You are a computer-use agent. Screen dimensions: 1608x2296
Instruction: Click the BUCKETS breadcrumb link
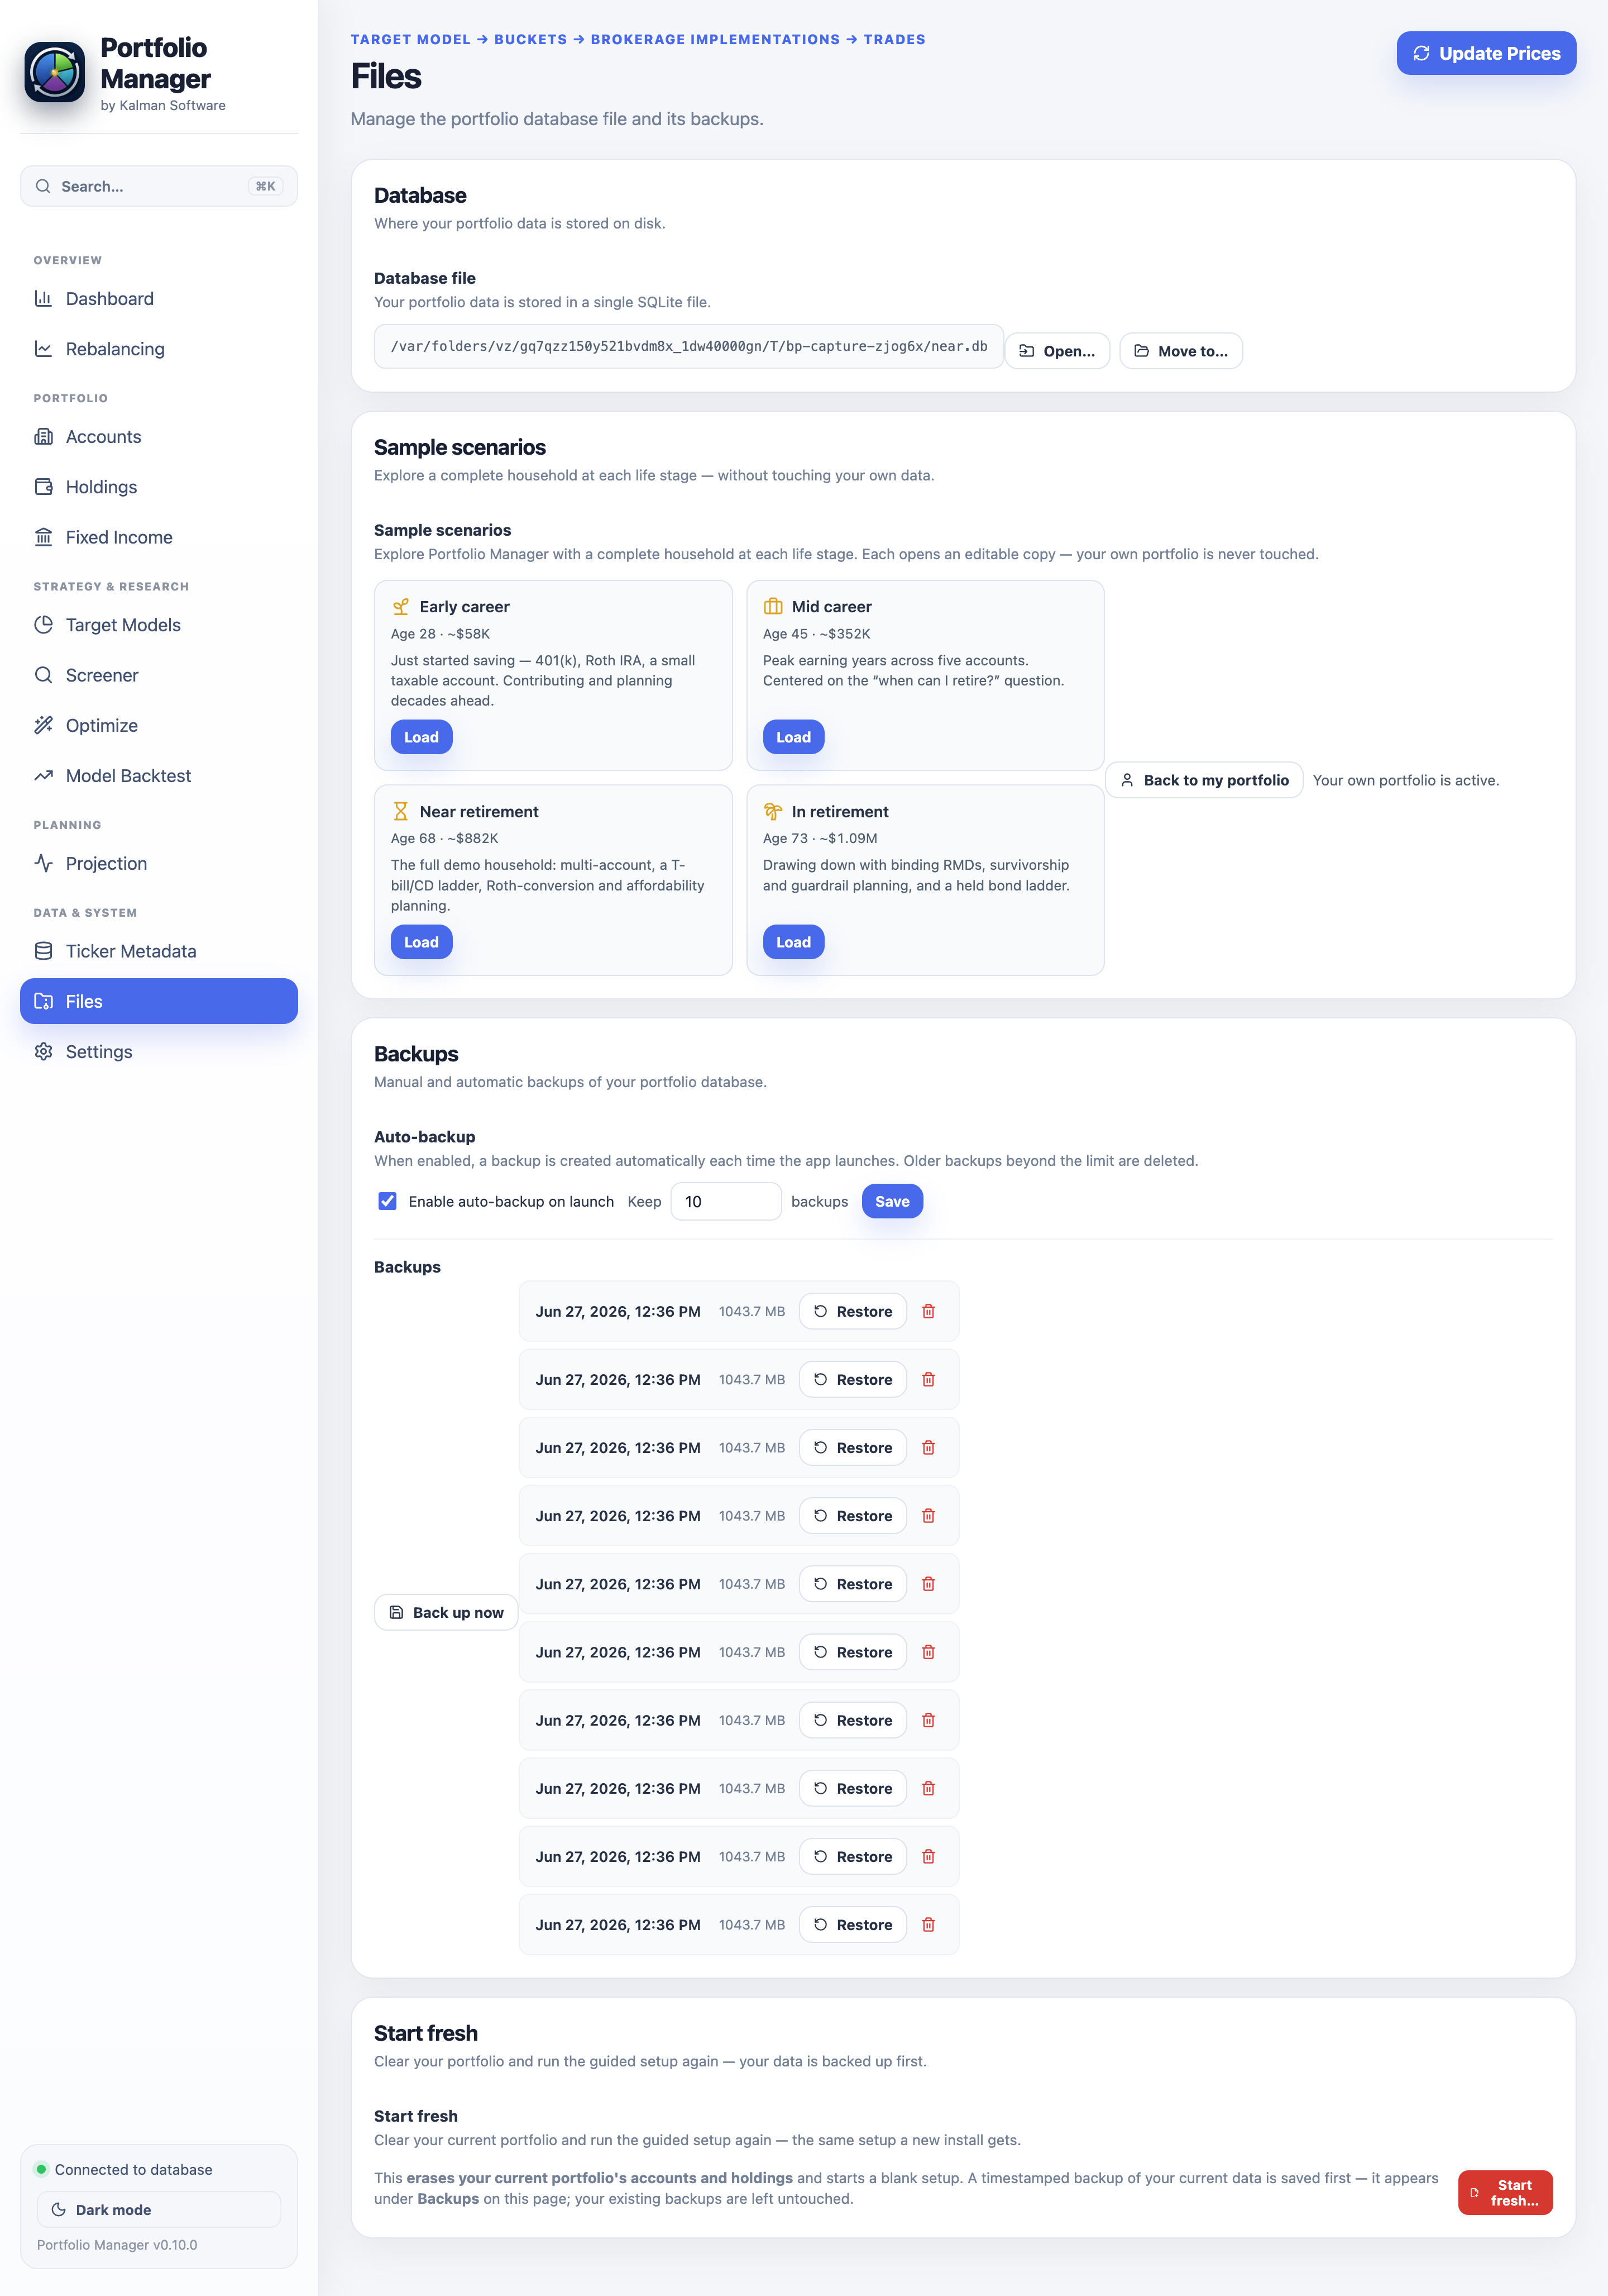coord(530,39)
